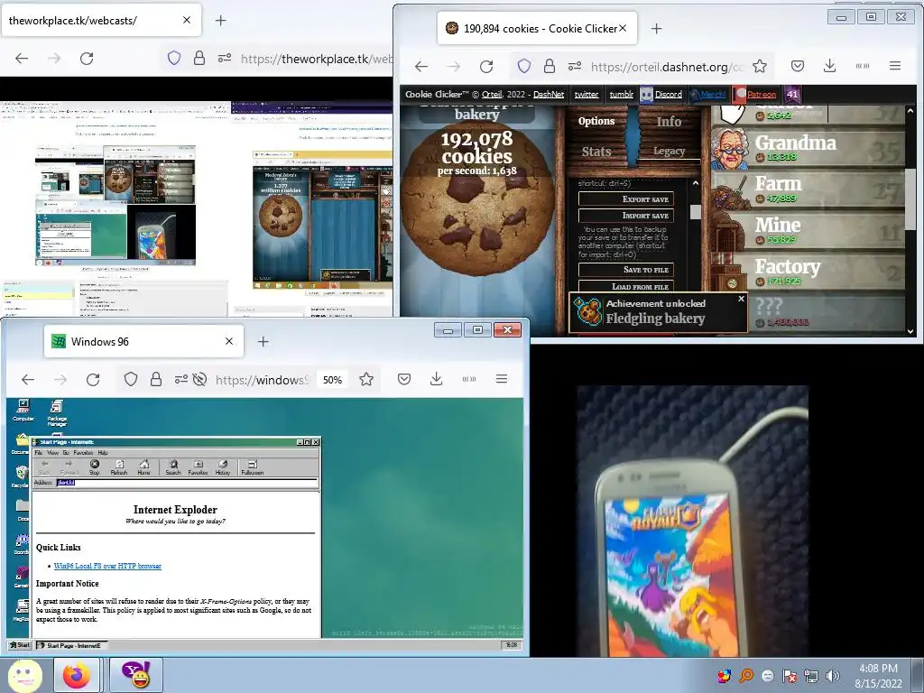Image resolution: width=924 pixels, height=693 pixels.
Task: Click Fullscreen in the Internet Exploder toolbar
Action: pos(253,467)
